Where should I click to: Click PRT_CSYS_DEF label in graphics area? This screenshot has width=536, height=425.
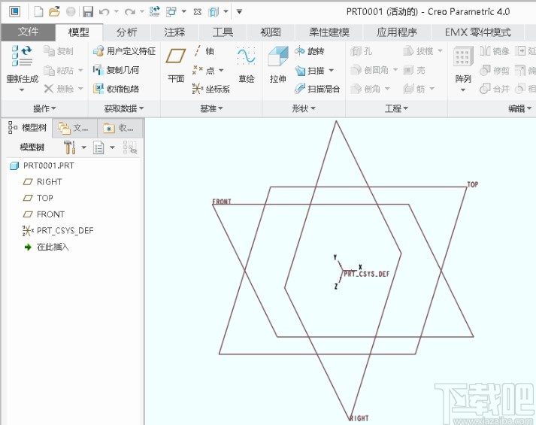click(x=366, y=274)
